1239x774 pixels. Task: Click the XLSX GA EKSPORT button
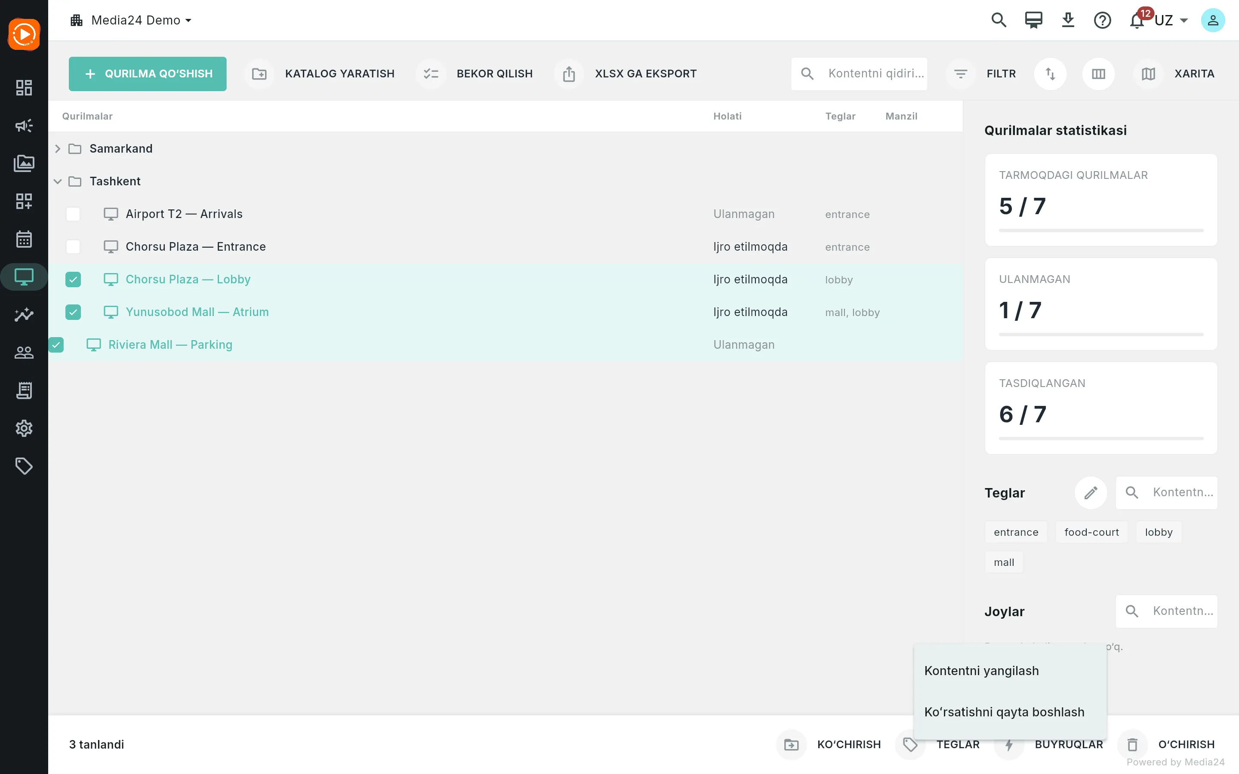626,74
